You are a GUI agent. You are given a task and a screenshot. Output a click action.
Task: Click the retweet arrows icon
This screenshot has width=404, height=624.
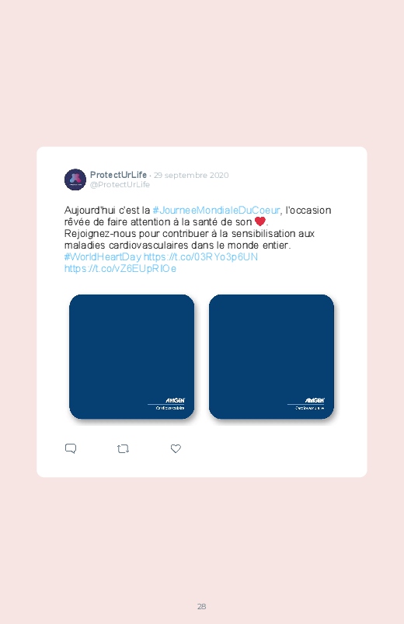pyautogui.click(x=123, y=449)
